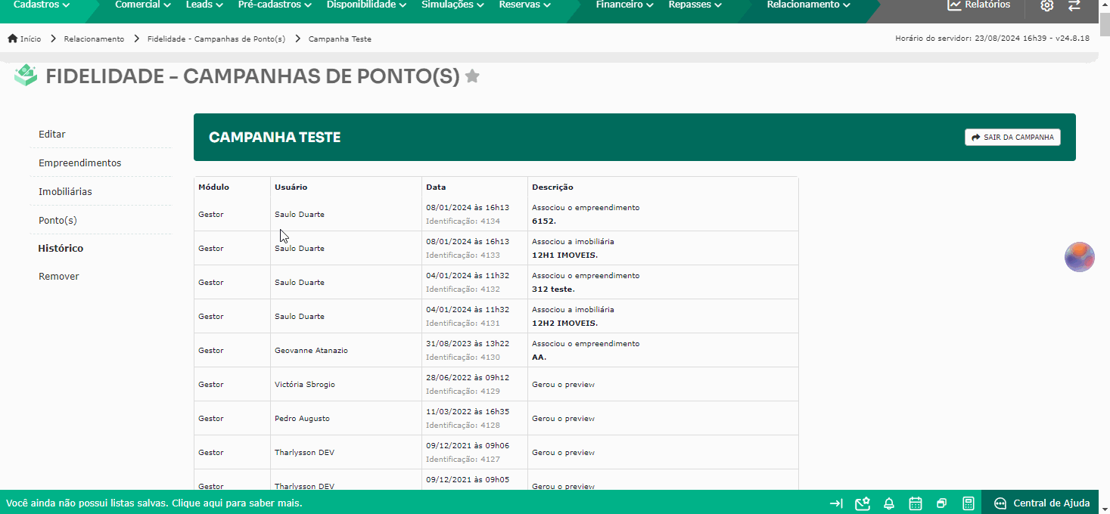
Task: Select the Histórico sidebar item
Action: coord(61,249)
